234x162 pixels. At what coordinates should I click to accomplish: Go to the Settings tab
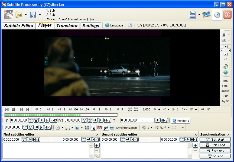click(91, 26)
